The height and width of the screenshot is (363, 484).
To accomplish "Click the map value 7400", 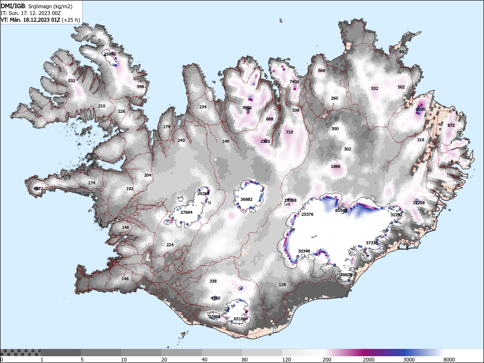I will [x=294, y=81].
